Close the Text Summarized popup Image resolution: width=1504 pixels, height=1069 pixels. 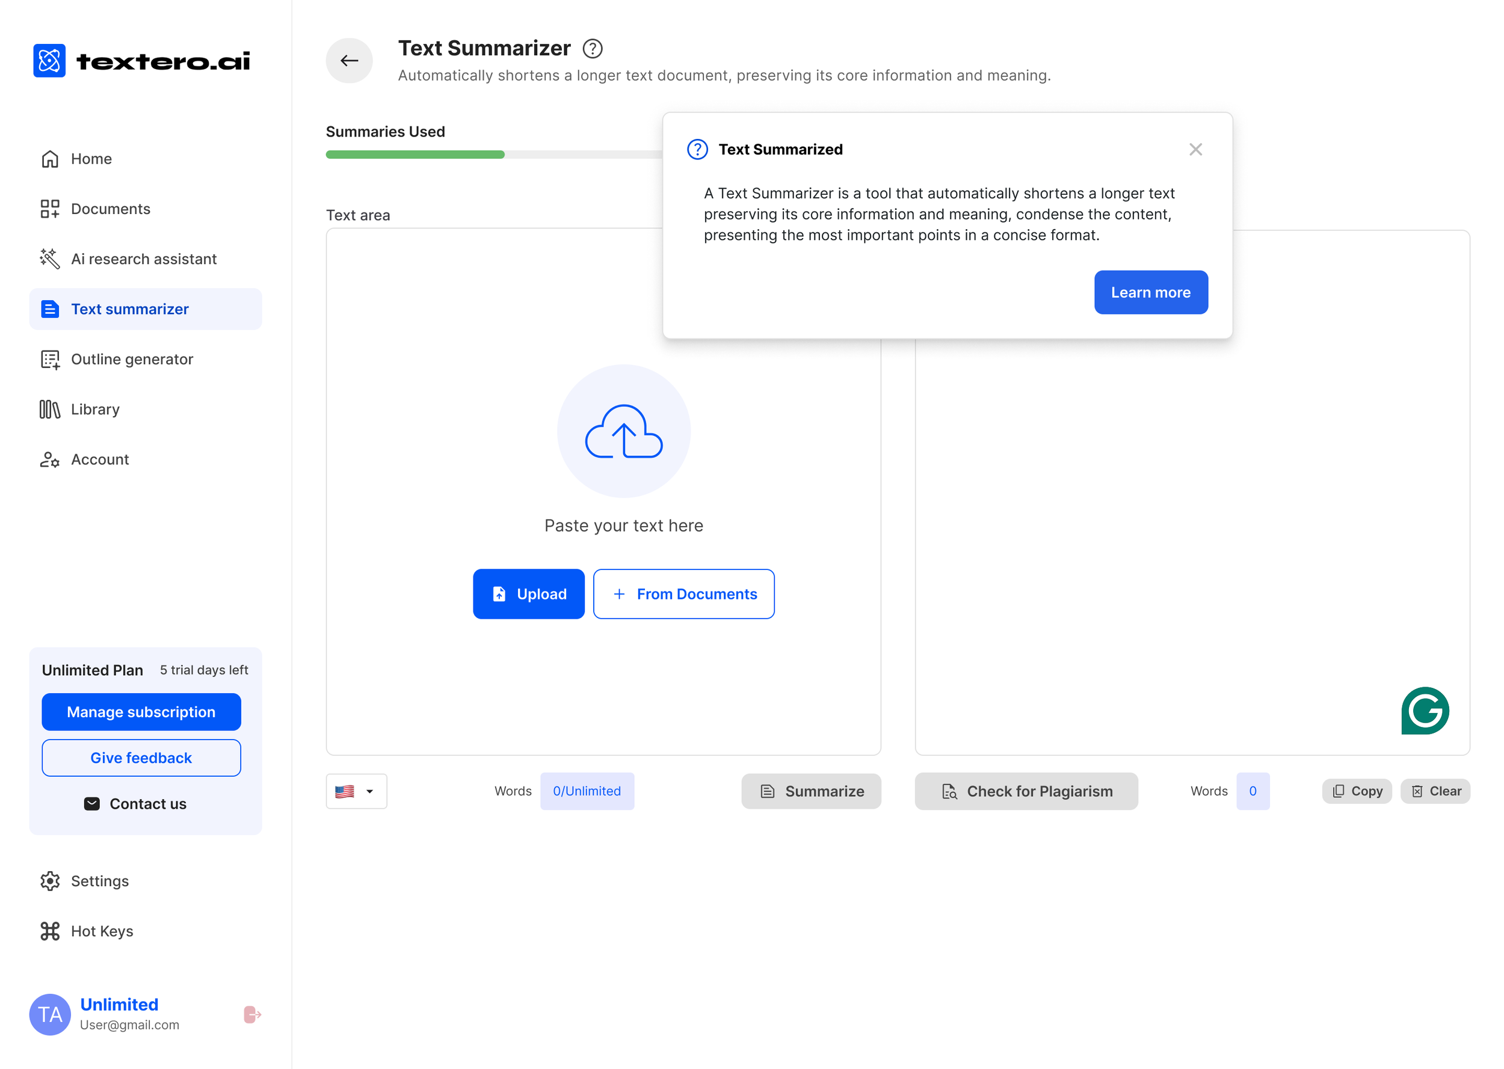pos(1195,150)
